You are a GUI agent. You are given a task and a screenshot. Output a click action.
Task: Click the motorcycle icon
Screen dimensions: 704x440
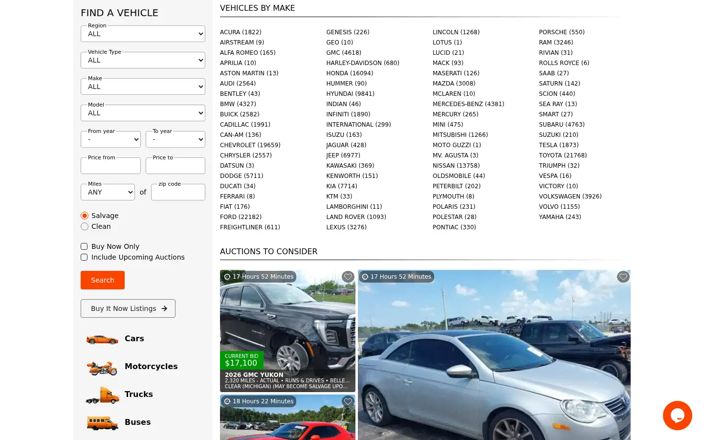tap(102, 367)
